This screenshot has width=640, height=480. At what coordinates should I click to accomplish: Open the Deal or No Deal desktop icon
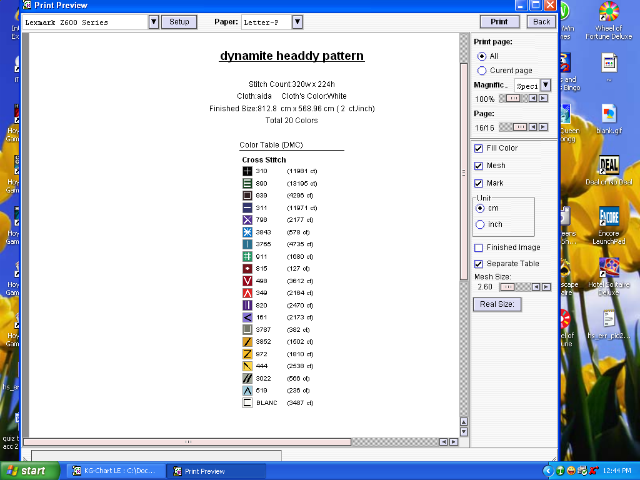coord(609,166)
